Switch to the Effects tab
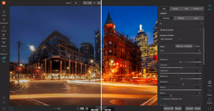The image size is (214, 111). click(x=181, y=18)
